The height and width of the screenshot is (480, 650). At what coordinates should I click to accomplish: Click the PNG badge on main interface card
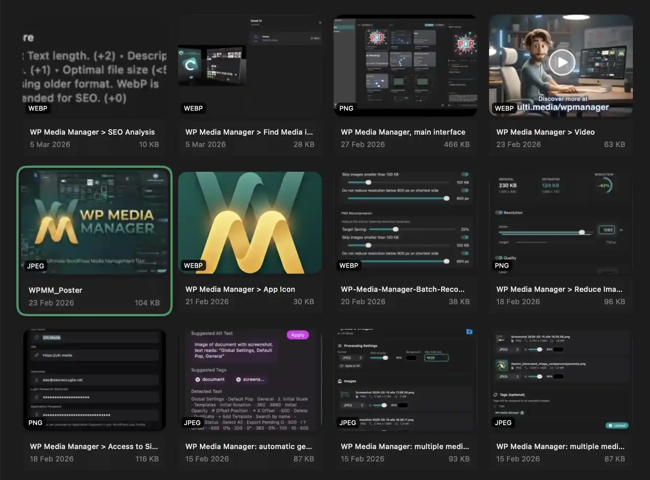[x=346, y=108]
